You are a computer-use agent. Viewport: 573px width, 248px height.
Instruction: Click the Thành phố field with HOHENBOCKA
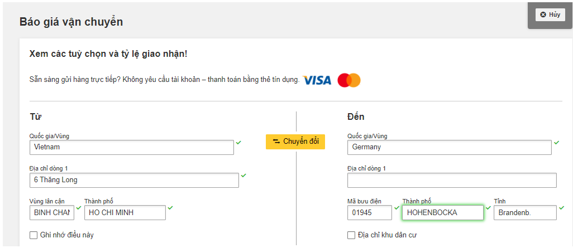[443, 213]
